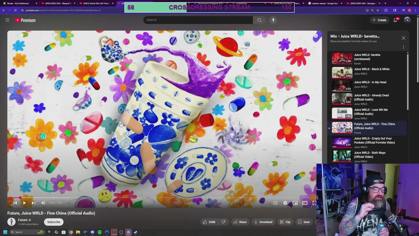
Task: Start voice search with the microphone
Action: click(273, 20)
